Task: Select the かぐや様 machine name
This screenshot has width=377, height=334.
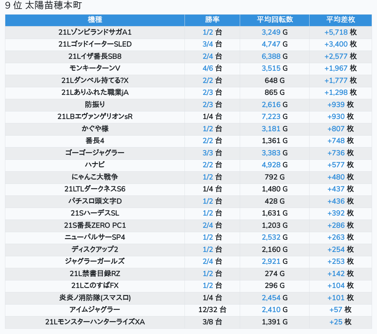Action: coord(95,129)
